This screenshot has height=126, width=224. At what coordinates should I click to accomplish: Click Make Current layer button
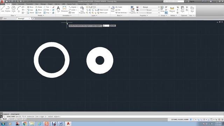point(103,10)
